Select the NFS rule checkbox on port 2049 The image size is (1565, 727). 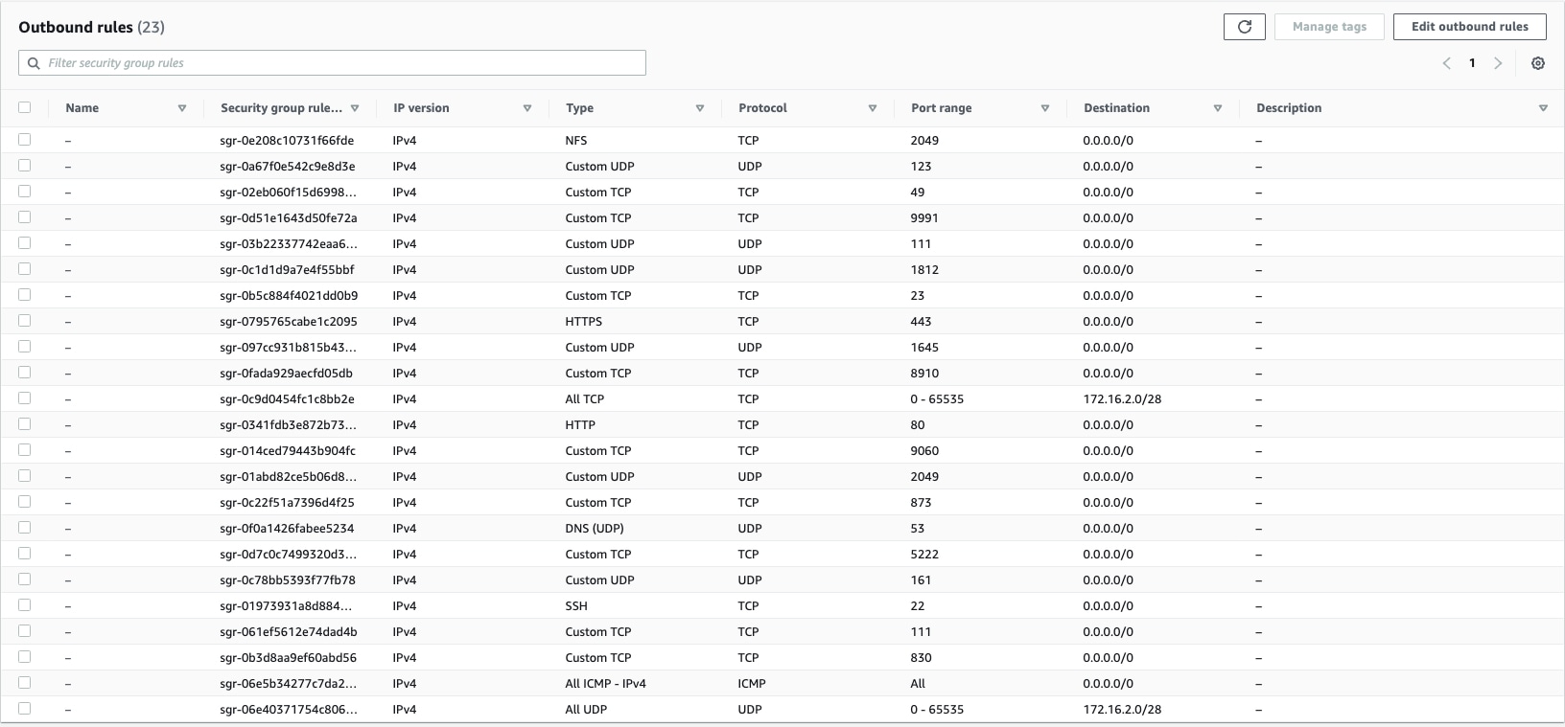coord(25,140)
